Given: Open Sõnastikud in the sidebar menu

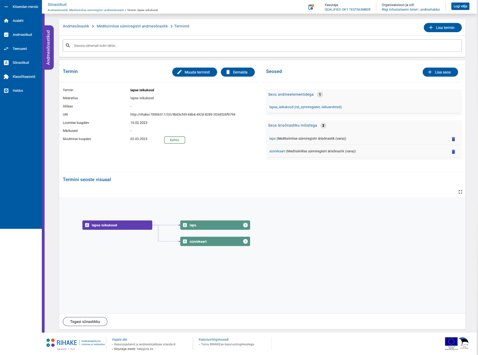Looking at the screenshot, I should pyautogui.click(x=21, y=63).
